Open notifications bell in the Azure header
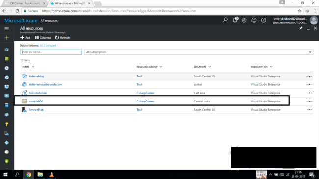 235,20
